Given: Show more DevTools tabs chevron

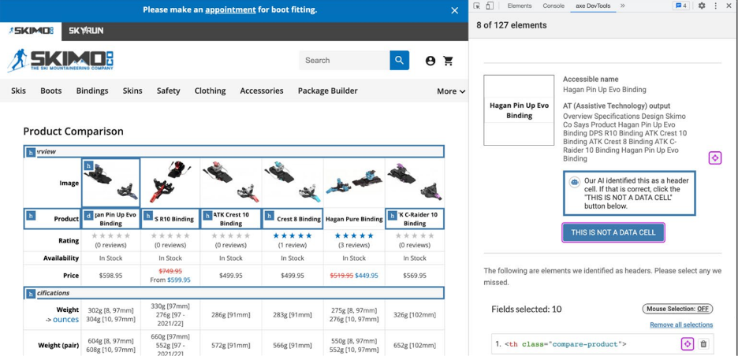Looking at the screenshot, I should coord(622,6).
